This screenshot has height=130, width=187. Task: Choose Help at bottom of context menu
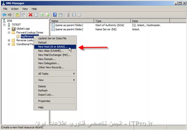[x=55, y=107]
